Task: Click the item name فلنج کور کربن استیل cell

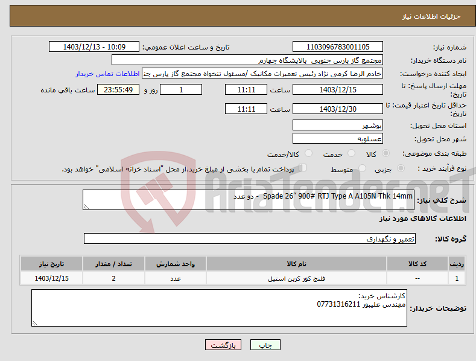Action: pyautogui.click(x=296, y=278)
